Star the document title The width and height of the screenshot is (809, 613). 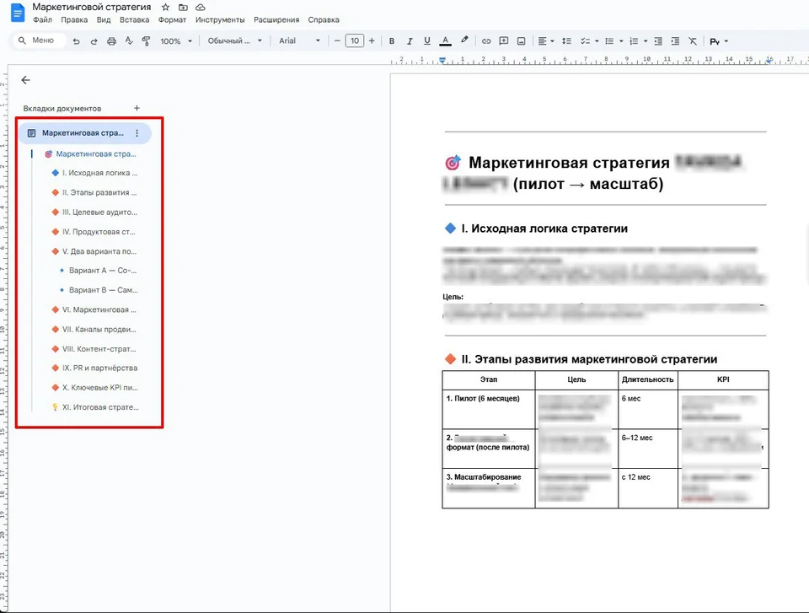click(166, 8)
